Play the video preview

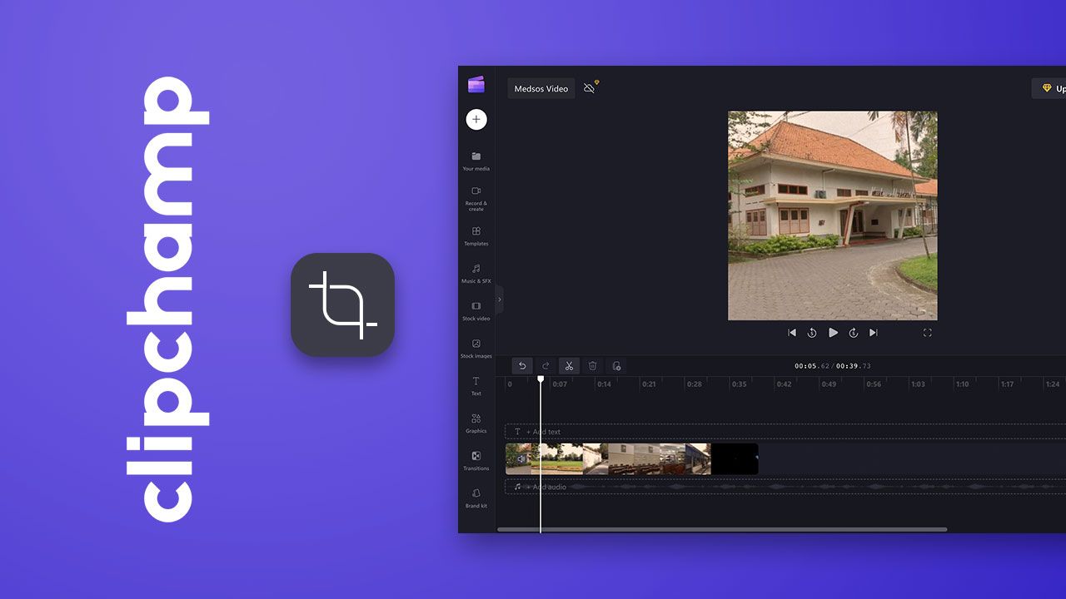(x=833, y=333)
